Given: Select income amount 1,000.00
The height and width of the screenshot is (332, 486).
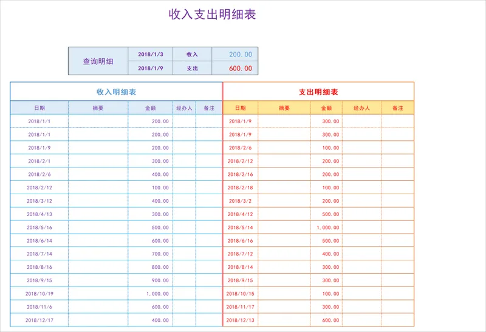Looking at the screenshot, I should coord(150,294).
